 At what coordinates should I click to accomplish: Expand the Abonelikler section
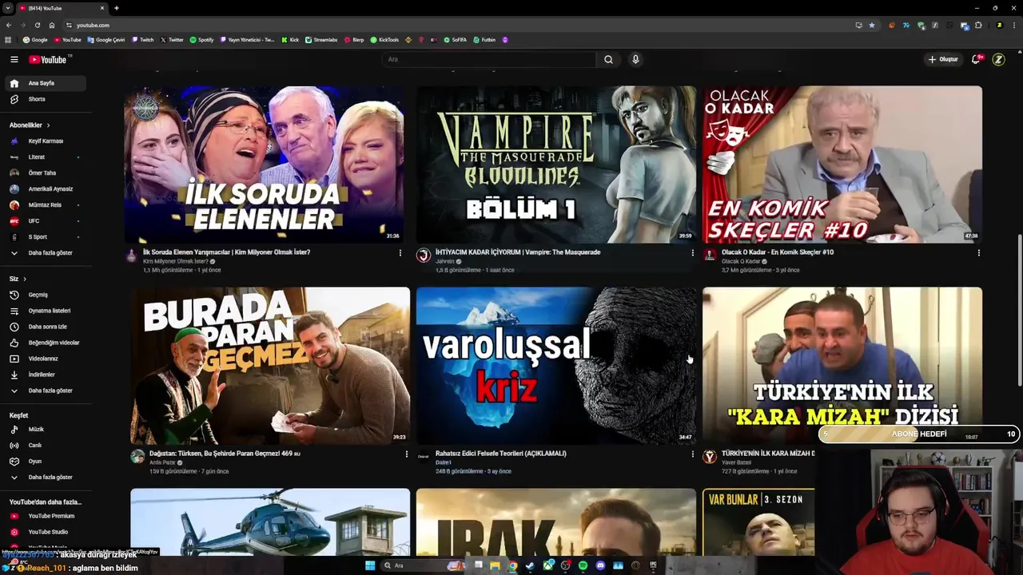(30, 125)
